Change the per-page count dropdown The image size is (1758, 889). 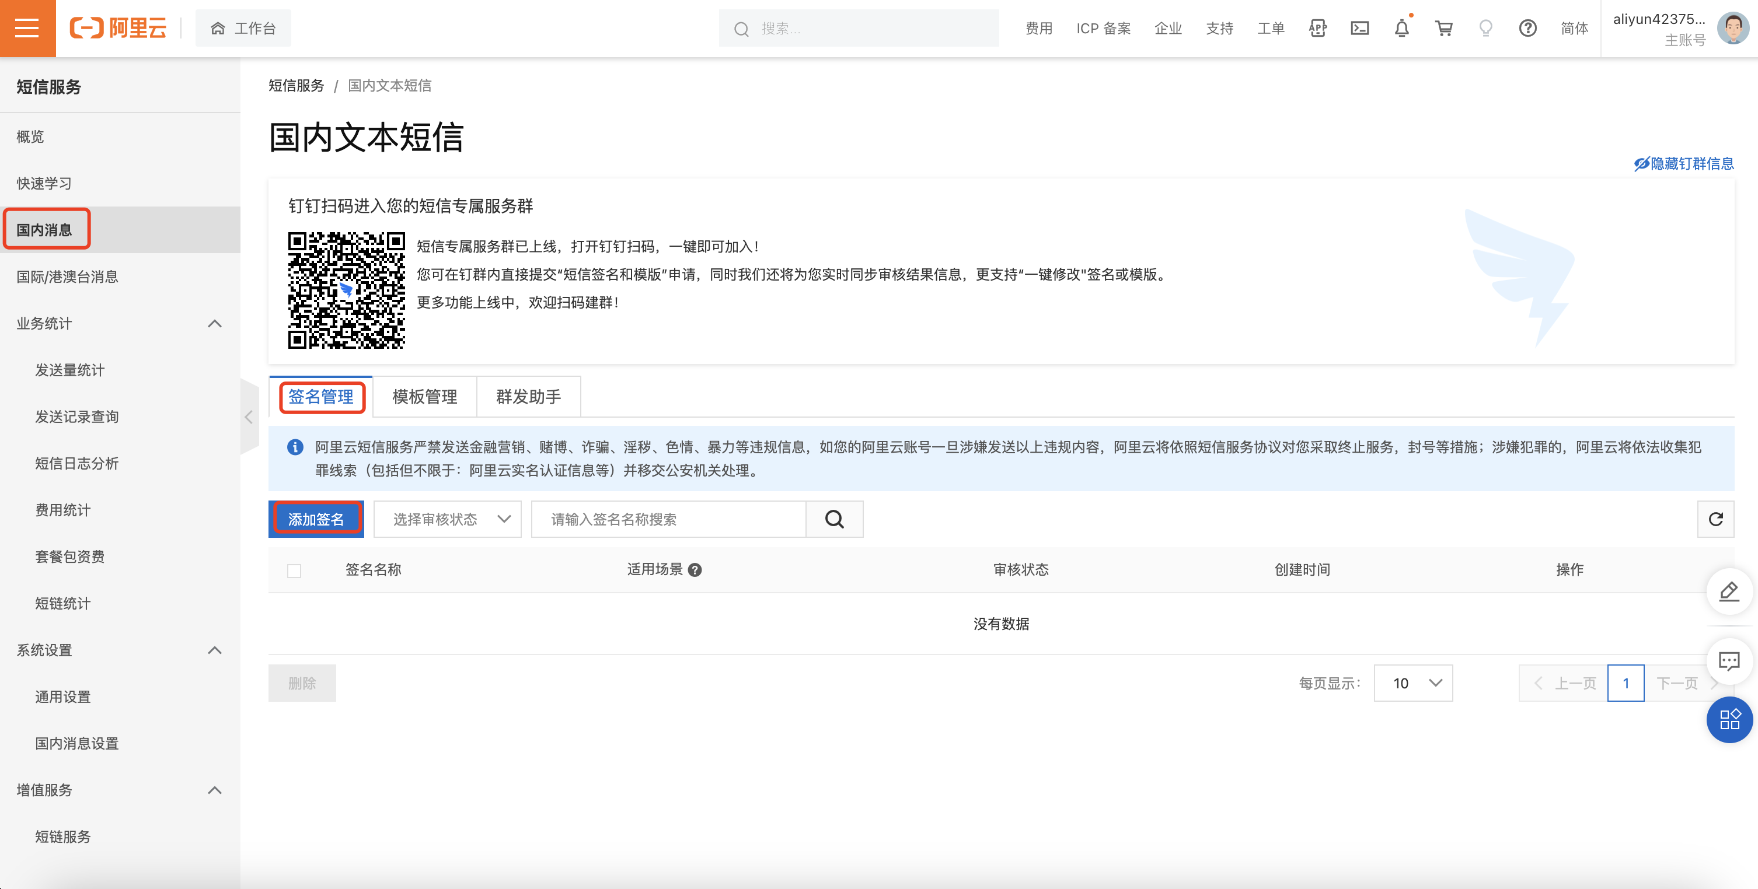(x=1412, y=683)
